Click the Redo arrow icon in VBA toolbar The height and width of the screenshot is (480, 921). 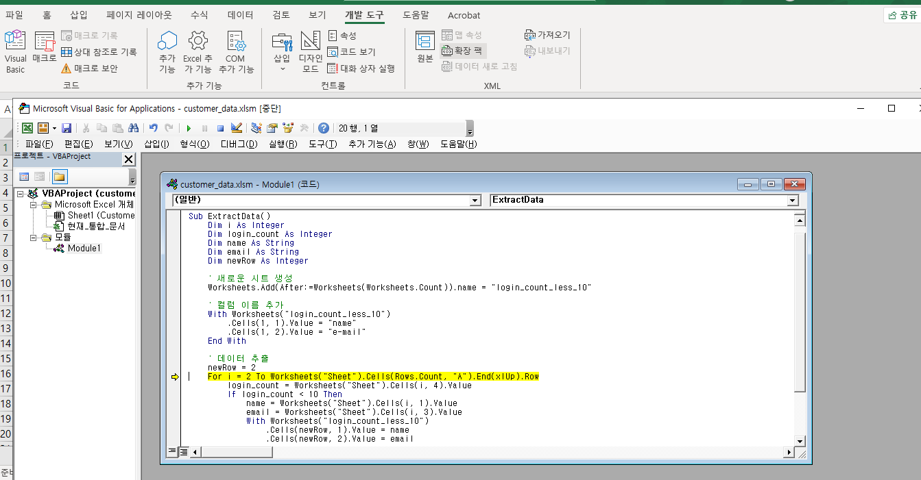click(169, 128)
